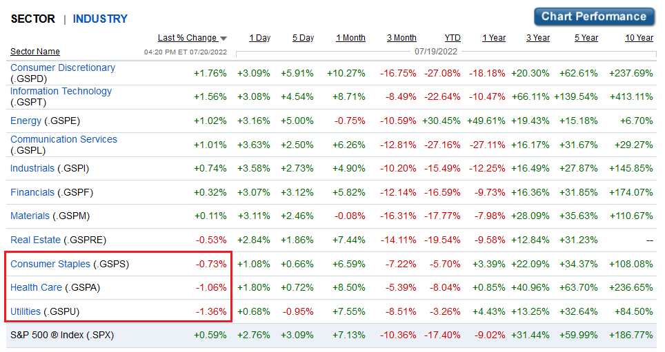This screenshot has height=352, width=665.
Task: Select Real Estate last change -0.53%
Action: pos(211,240)
